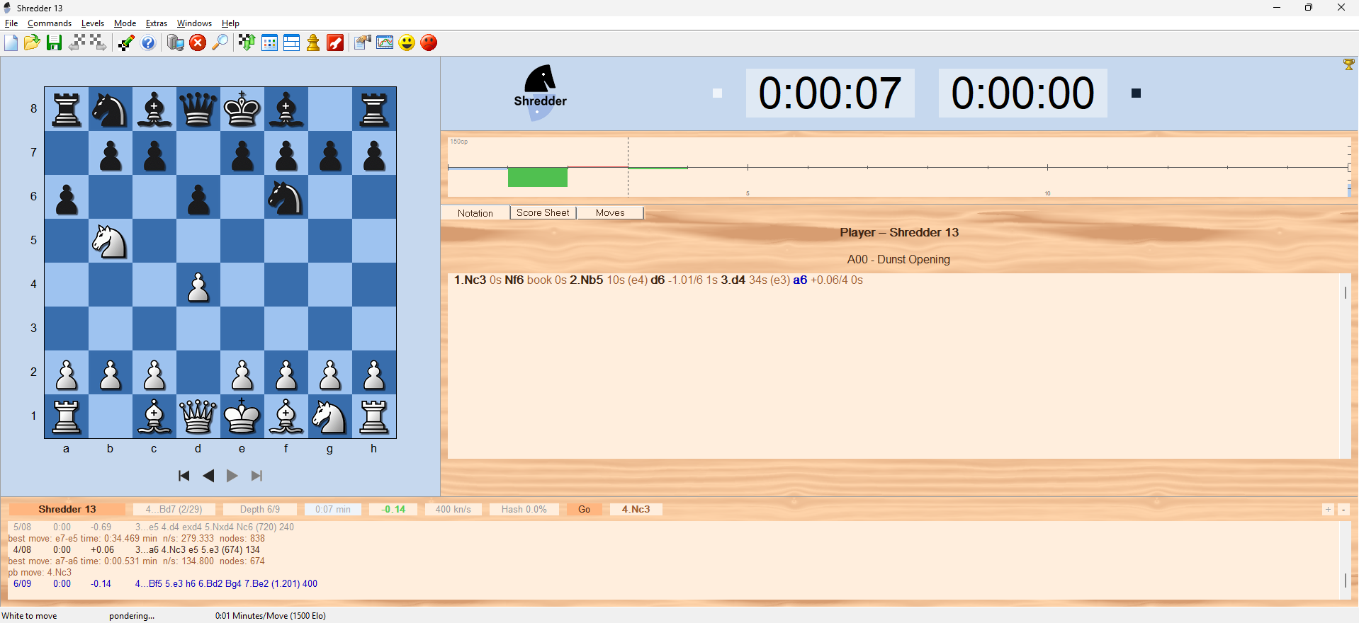This screenshot has height=623, width=1359.
Task: Click the yellow smiley face icon
Action: click(407, 43)
